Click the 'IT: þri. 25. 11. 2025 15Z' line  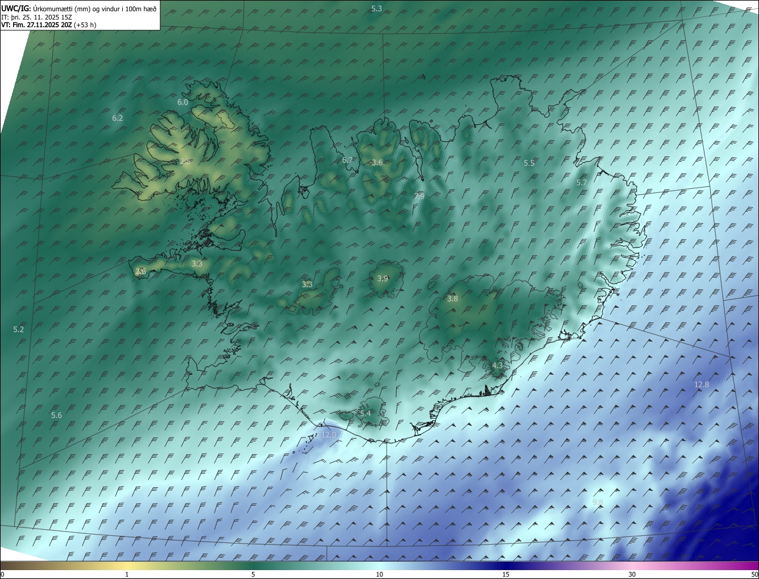(x=37, y=17)
